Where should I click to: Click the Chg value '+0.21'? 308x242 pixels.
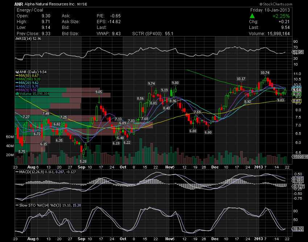pos(284,22)
